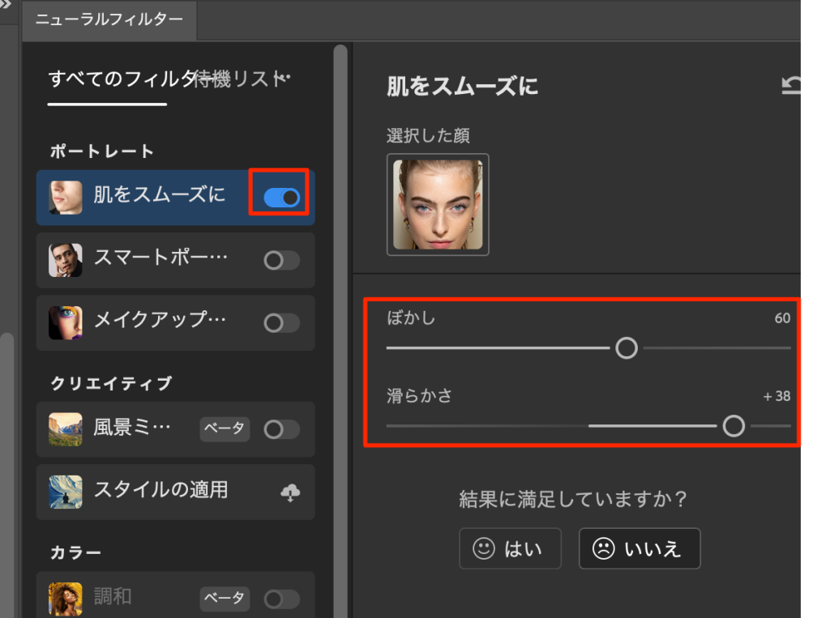Viewport: 830px width, 618px height.
Task: Choose the 風景ミキサー landscape filter icon
Action: (x=65, y=429)
